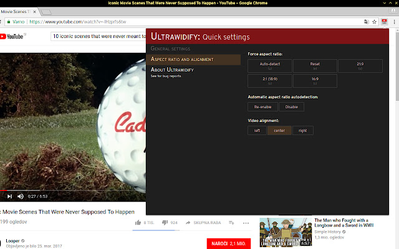Open General settings section
Screen dimensions: 399x249
(x=170, y=49)
